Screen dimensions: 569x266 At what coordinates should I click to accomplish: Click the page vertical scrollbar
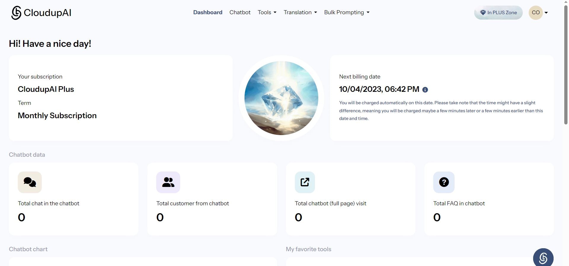tap(566, 65)
